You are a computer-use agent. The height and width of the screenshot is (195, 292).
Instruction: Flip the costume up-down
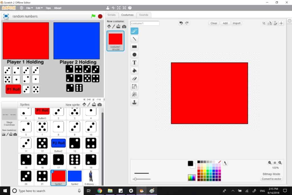pyautogui.click(x=275, y=23)
